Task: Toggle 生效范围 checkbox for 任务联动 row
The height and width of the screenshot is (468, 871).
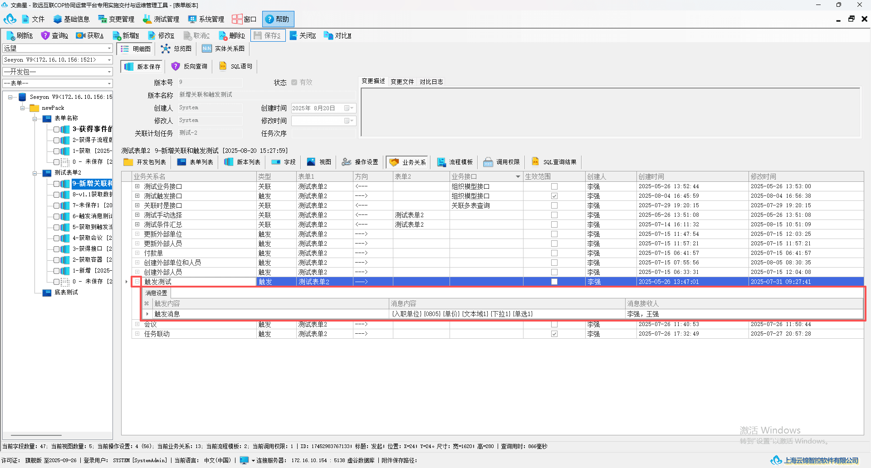Action: (x=554, y=334)
